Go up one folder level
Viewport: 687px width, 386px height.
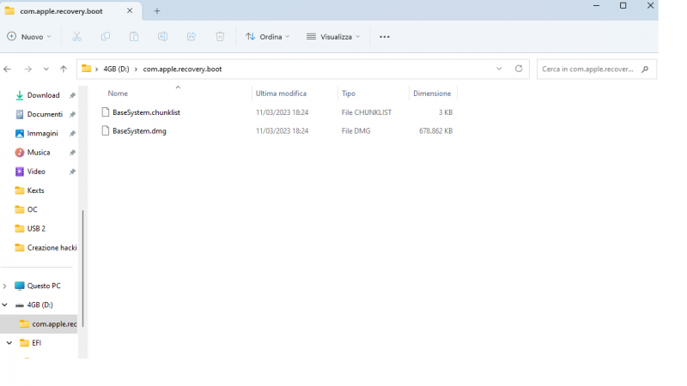click(x=64, y=69)
